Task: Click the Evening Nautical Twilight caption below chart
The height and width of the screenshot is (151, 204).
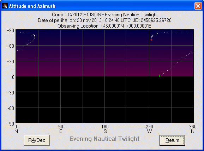Action: click(104, 139)
